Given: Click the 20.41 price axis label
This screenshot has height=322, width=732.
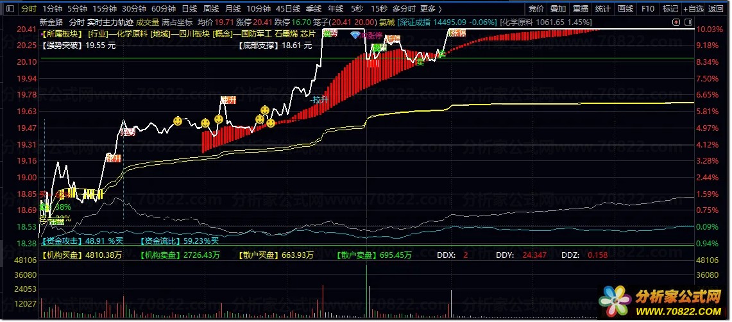Looking at the screenshot, I should click(x=26, y=29).
